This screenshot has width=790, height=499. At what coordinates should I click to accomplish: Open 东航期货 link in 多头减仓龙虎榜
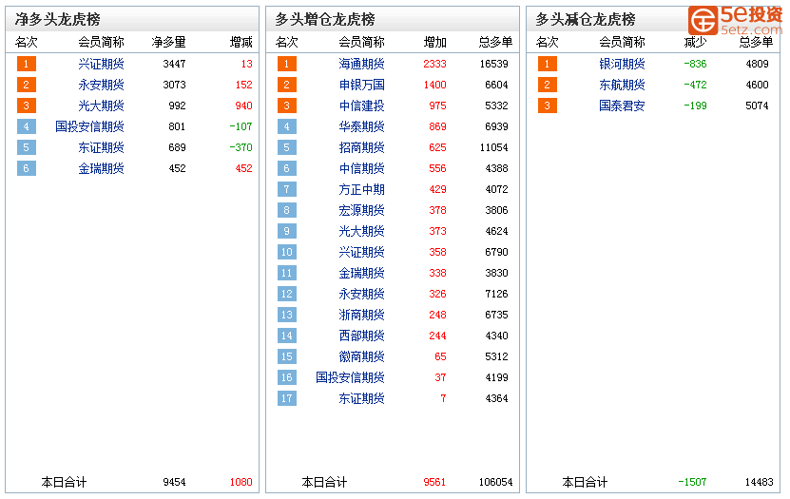[x=623, y=85]
